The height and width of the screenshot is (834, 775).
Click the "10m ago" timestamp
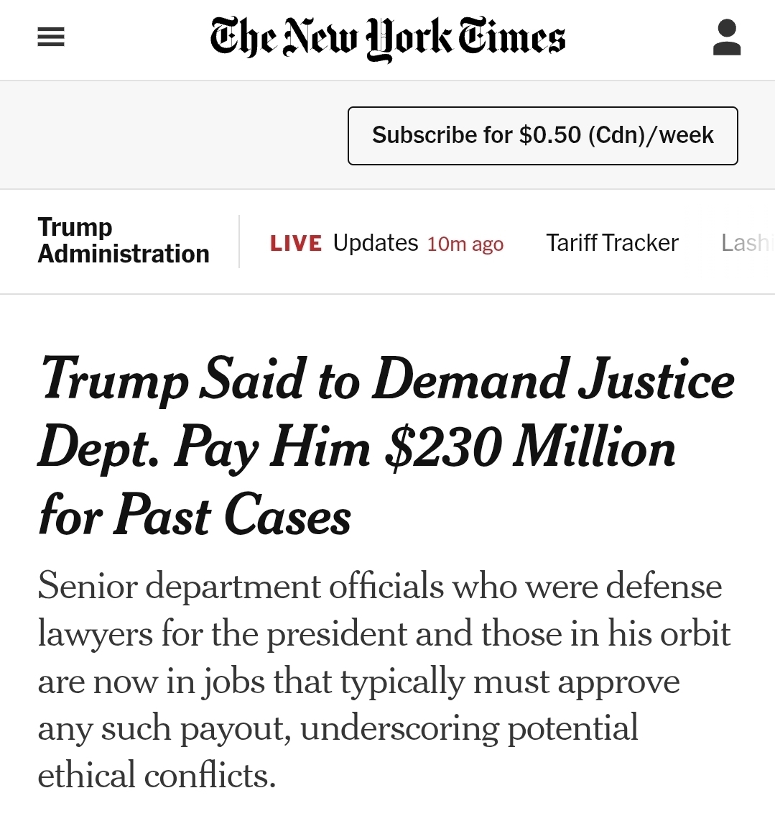(x=465, y=244)
